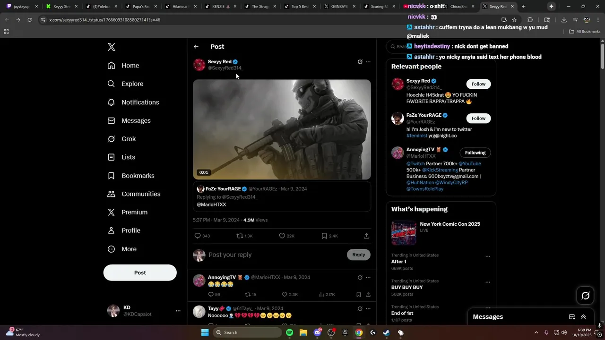Open more options on AnnoyingTV's comment
Screen dimensions: 605x340
tap(368, 278)
